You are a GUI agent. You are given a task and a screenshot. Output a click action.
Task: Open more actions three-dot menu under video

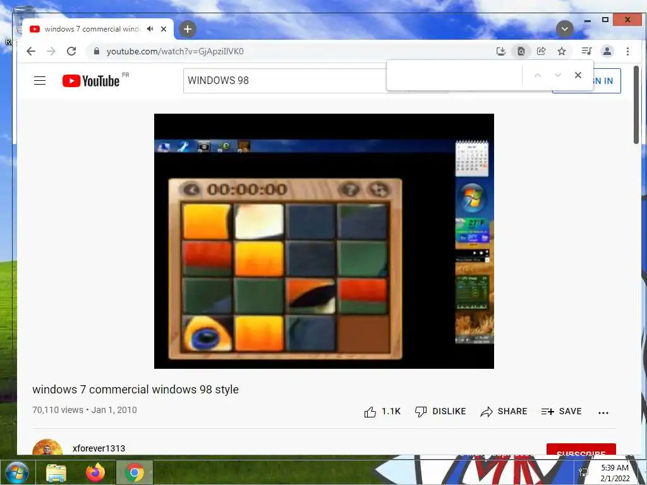pyautogui.click(x=603, y=412)
